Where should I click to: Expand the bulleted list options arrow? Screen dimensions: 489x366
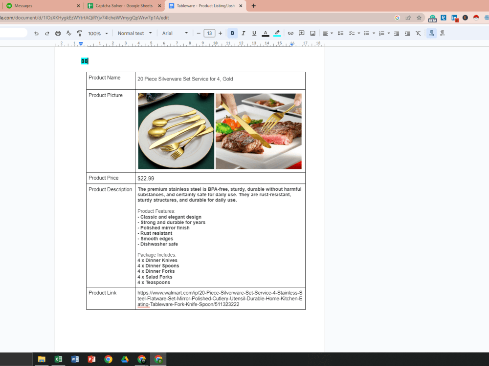coord(374,33)
